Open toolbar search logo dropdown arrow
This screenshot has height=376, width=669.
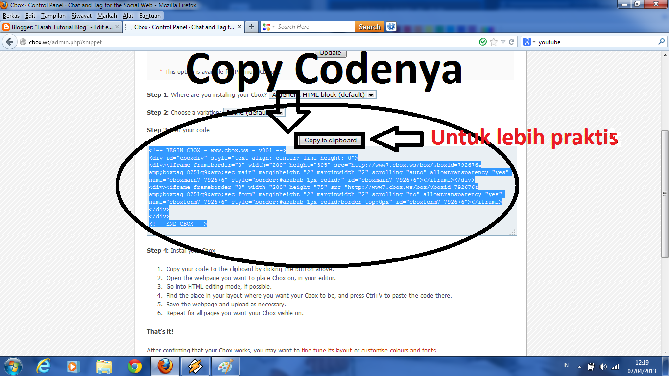pyautogui.click(x=274, y=27)
